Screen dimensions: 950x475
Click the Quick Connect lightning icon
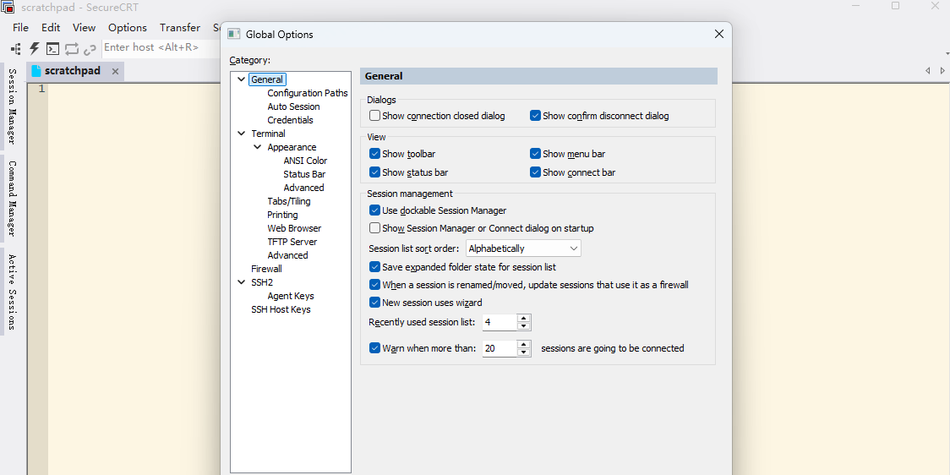34,48
